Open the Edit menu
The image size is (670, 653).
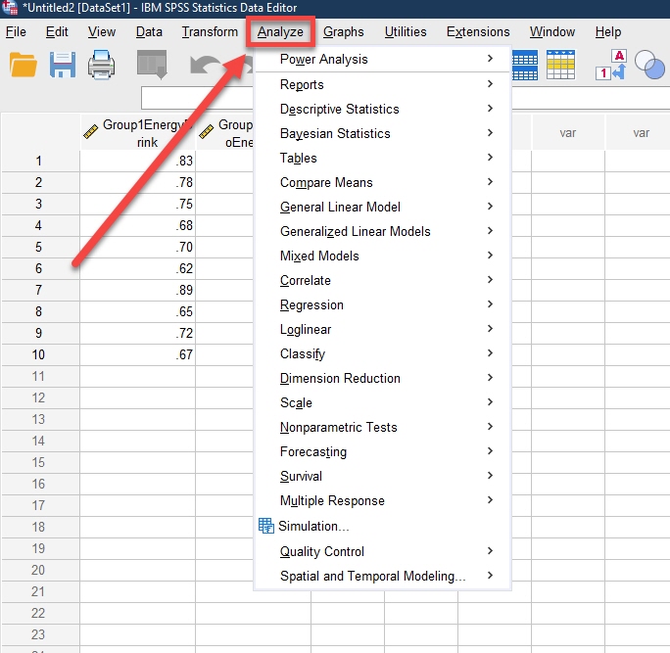point(57,32)
